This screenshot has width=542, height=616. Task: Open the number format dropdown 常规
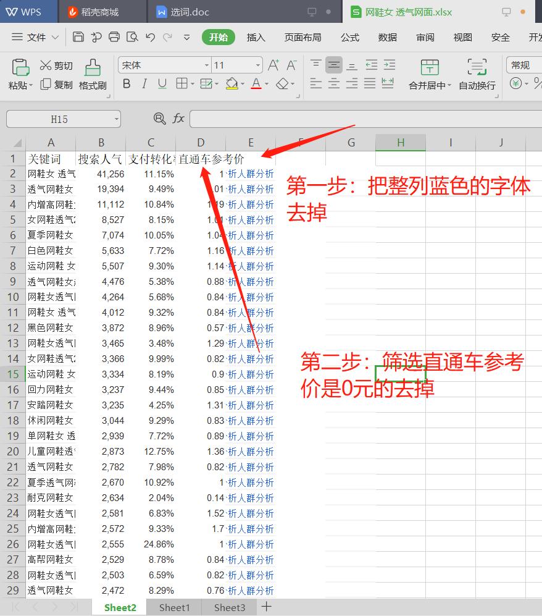524,65
